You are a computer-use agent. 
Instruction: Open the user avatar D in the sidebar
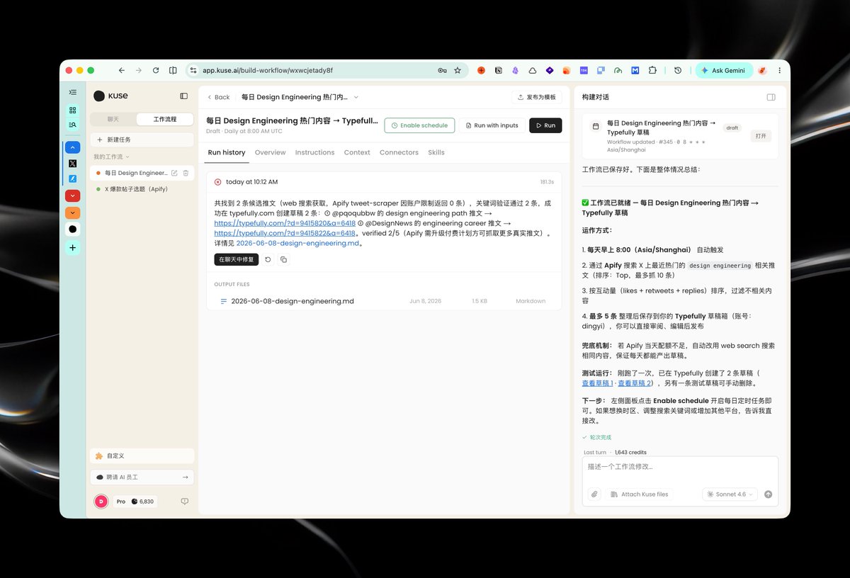(101, 501)
